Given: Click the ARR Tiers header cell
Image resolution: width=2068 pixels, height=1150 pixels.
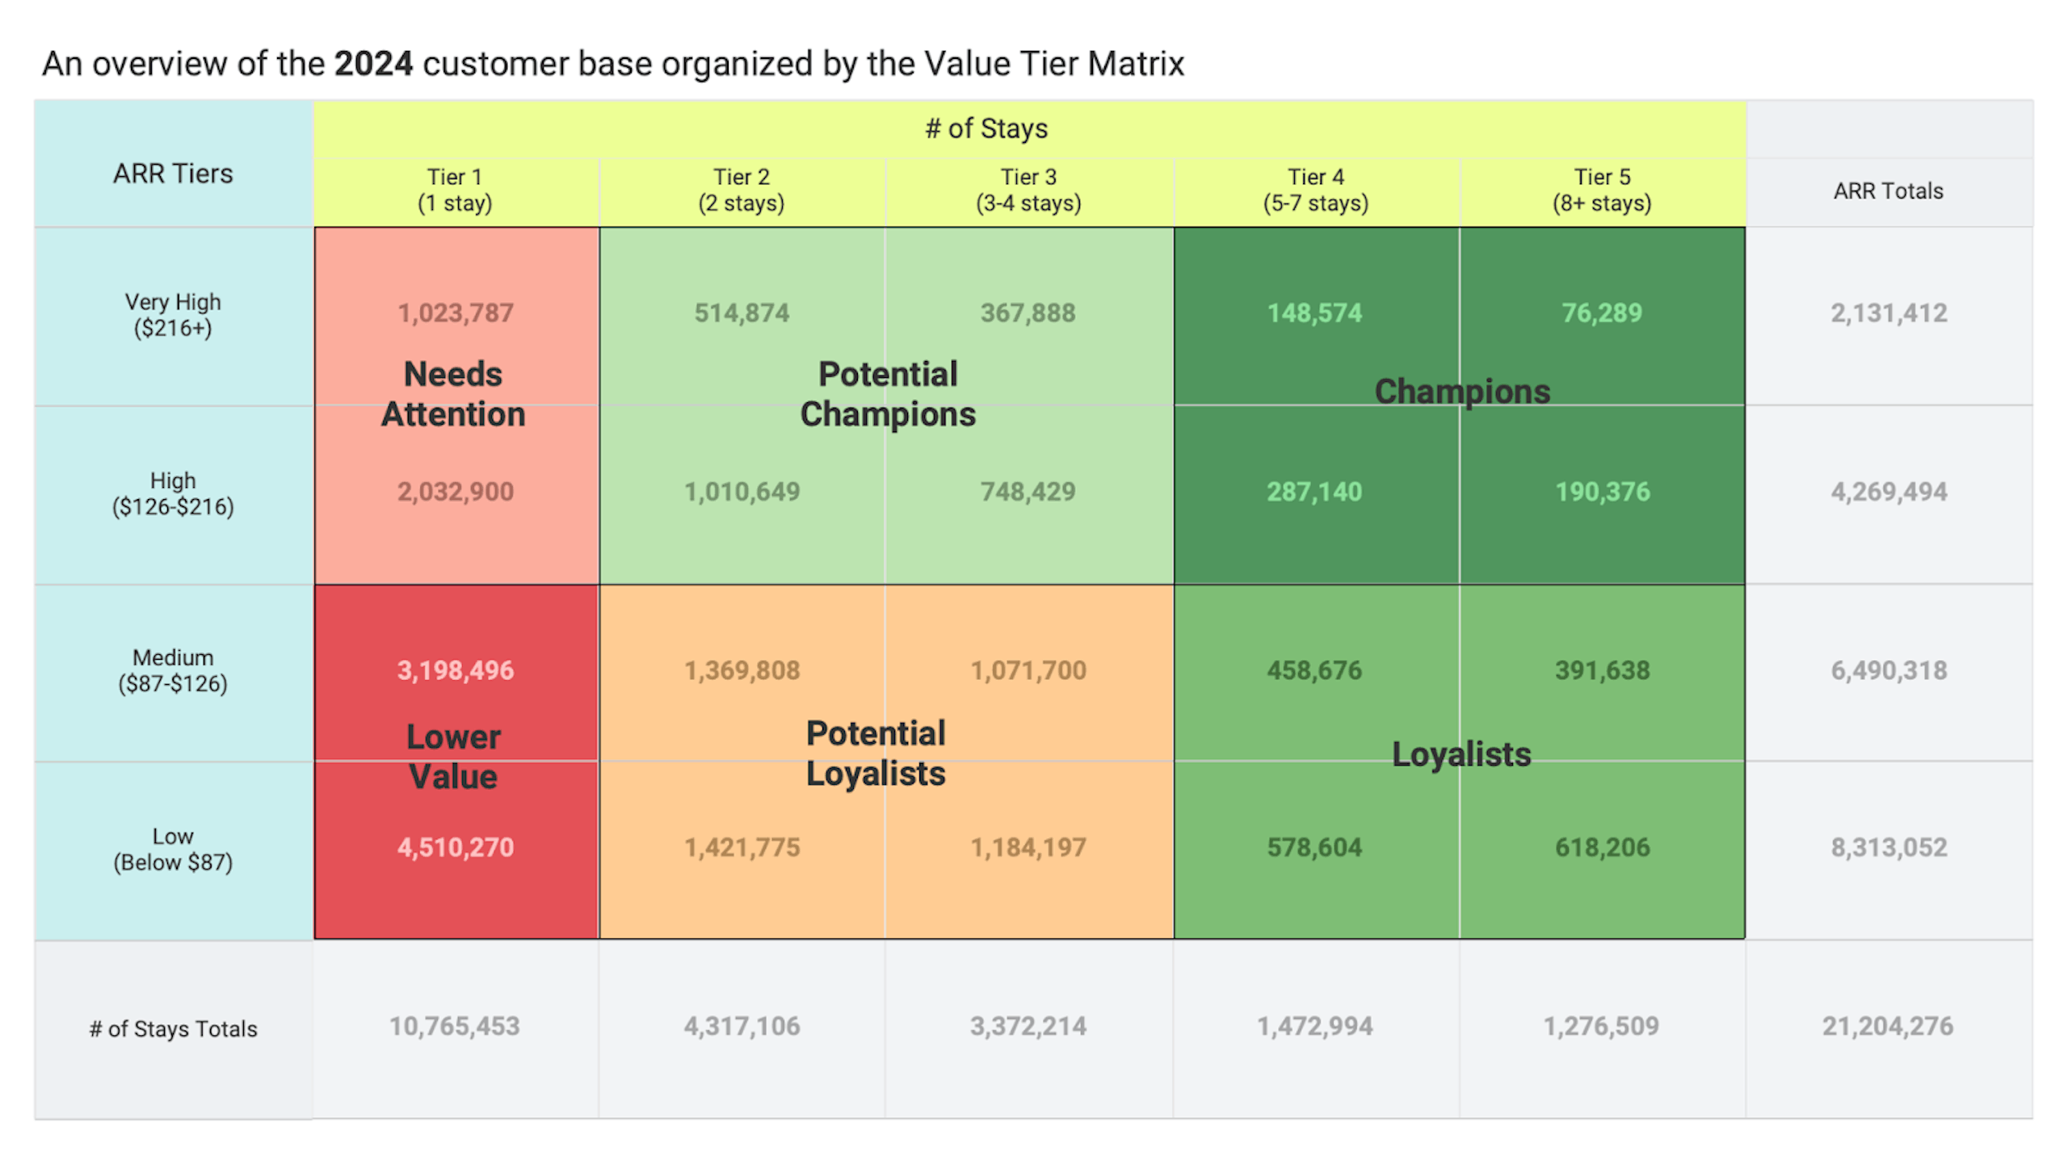Looking at the screenshot, I should click(173, 174).
